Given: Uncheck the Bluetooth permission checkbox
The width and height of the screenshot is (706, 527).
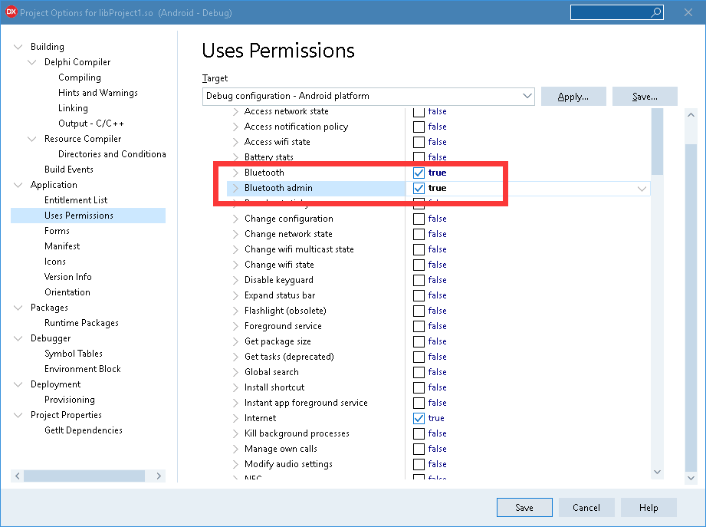Looking at the screenshot, I should (x=419, y=173).
